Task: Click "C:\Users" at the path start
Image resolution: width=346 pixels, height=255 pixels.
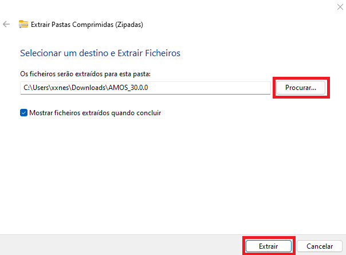Action: click(x=34, y=88)
